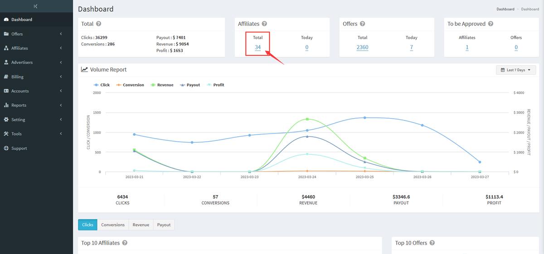Screen dimensions: 544x254
Task: Toggle the Payout series legend marker
Action: tap(183, 85)
